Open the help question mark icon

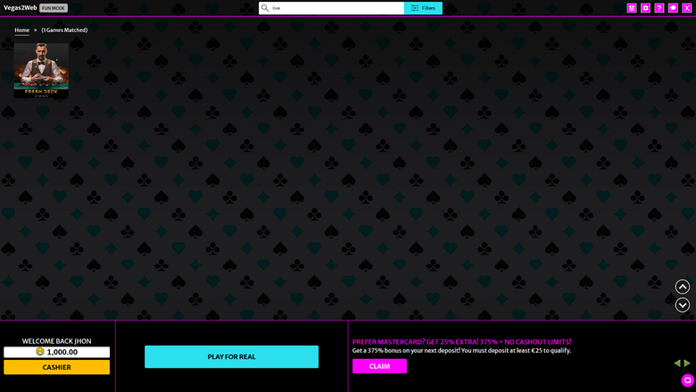tap(659, 8)
